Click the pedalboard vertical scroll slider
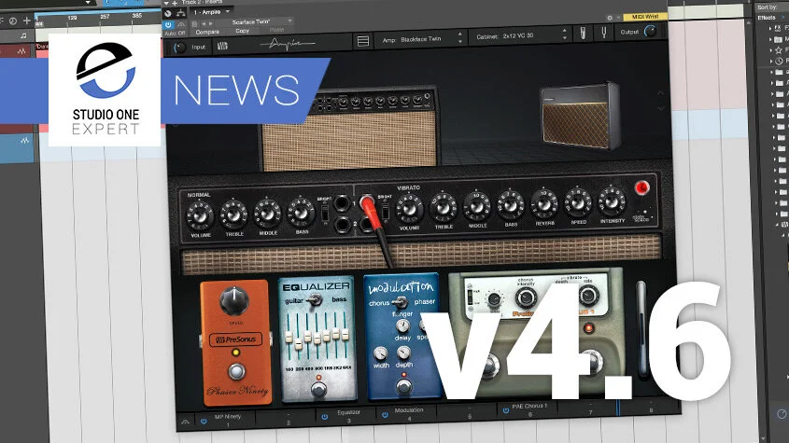This screenshot has height=443, width=789. [641, 329]
